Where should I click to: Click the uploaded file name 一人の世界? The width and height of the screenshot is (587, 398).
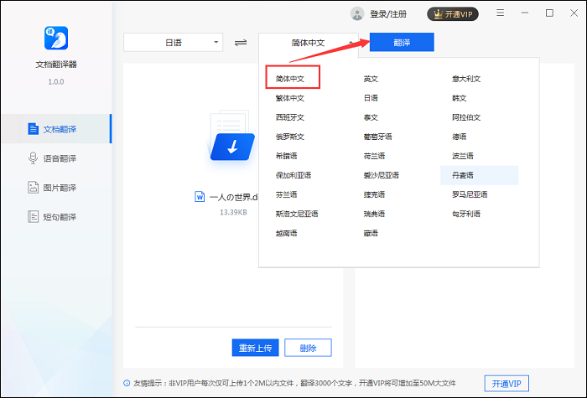click(x=234, y=197)
